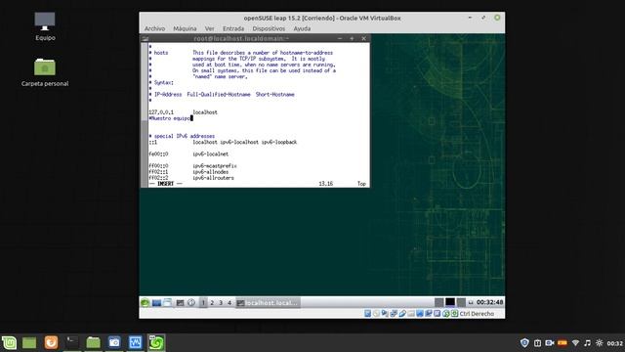Click the shared folders status indicator
The width and height of the screenshot is (625, 352).
411,314
